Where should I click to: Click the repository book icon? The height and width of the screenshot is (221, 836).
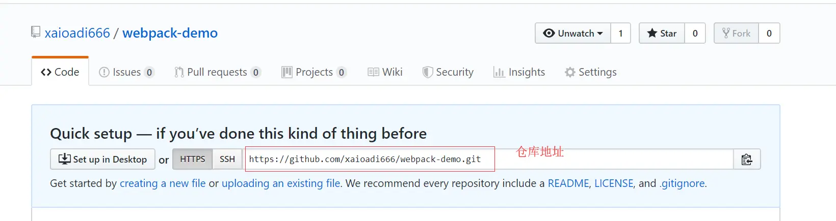pyautogui.click(x=36, y=33)
